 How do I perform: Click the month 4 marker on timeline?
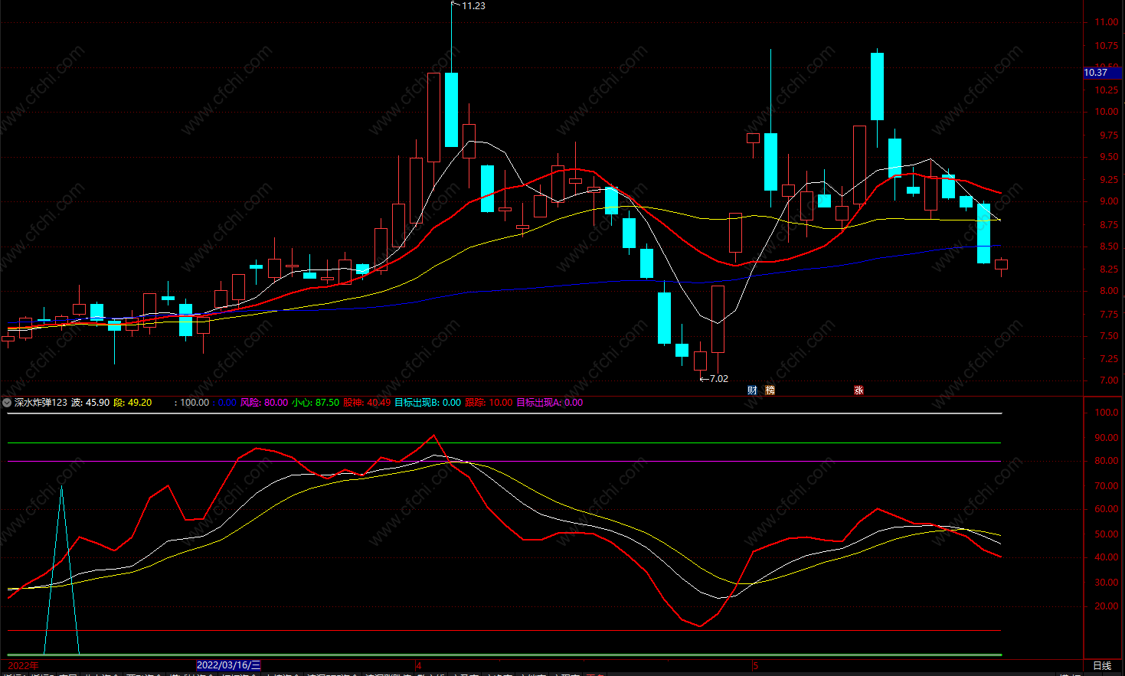click(419, 665)
